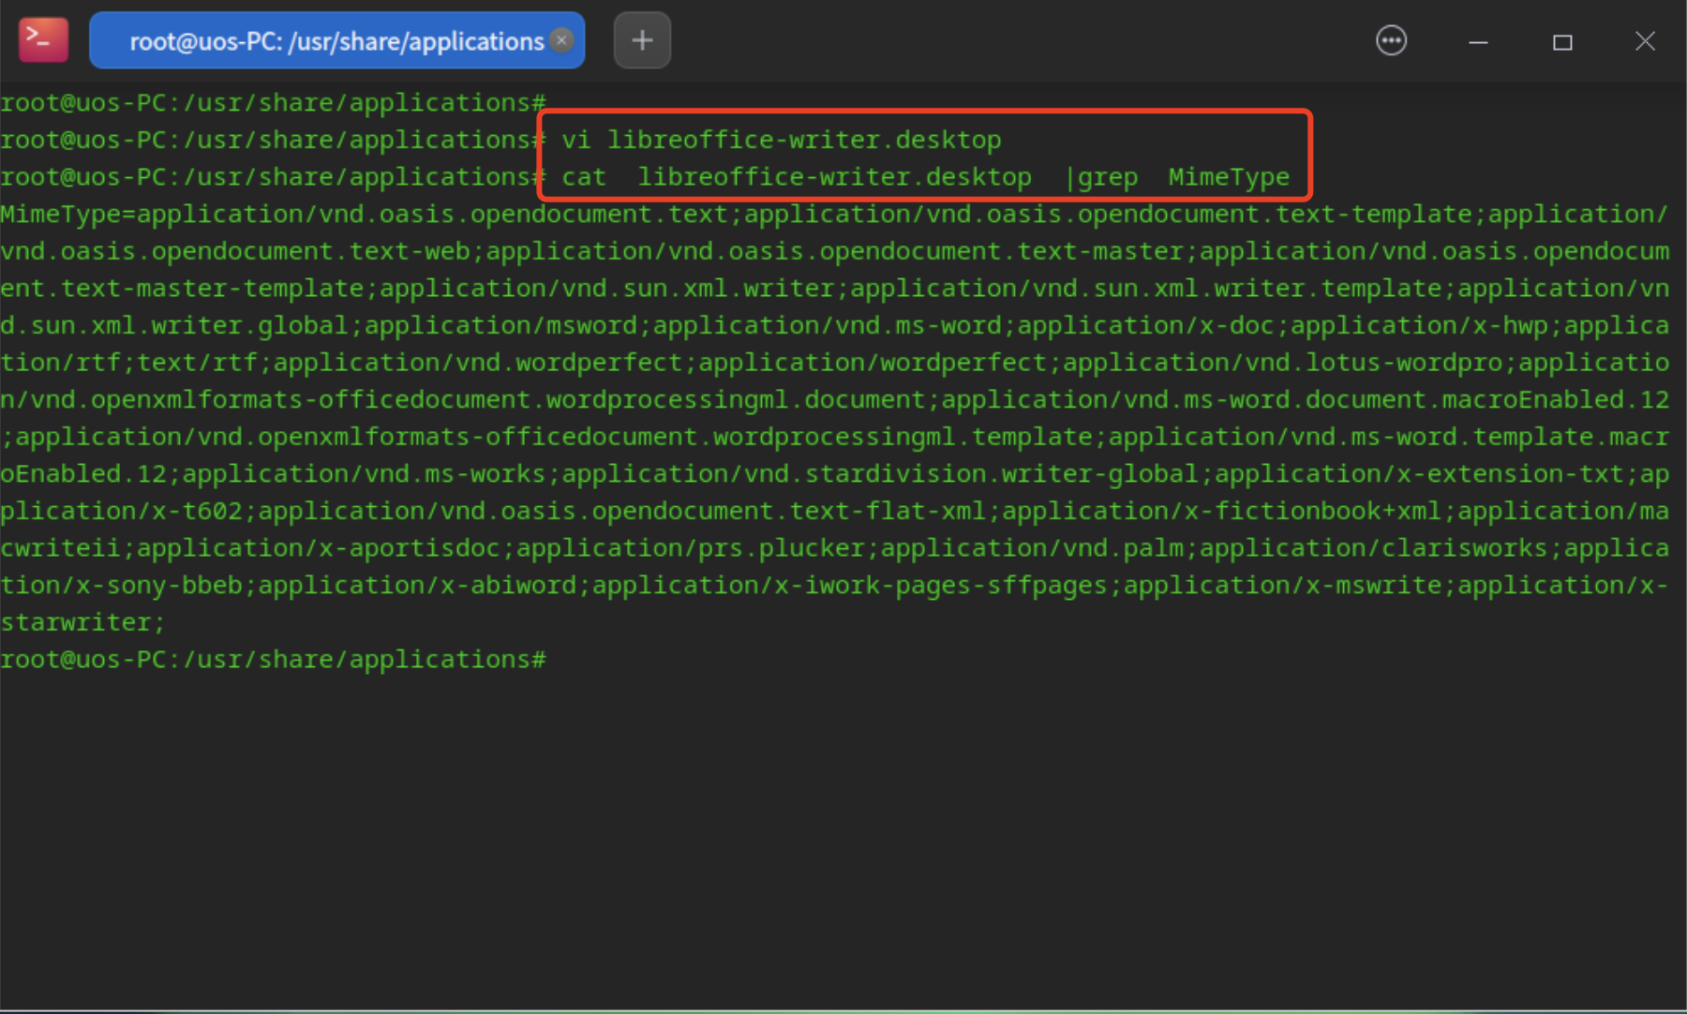Click the '|grep' text in the command
This screenshot has height=1014, width=1687.
[x=1100, y=177]
